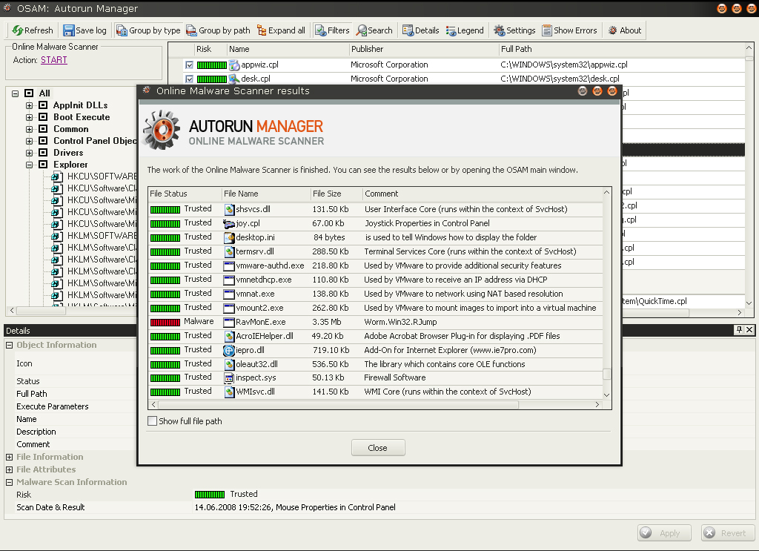Open the About icon
The width and height of the screenshot is (759, 551).
point(613,30)
